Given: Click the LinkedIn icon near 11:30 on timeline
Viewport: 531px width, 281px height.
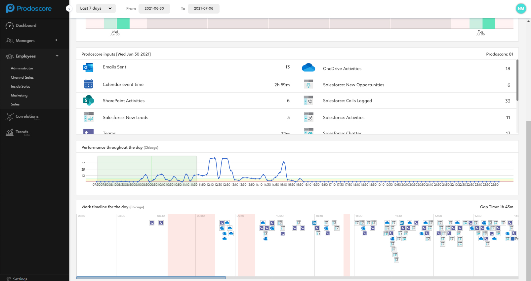Looking at the screenshot, I should (402, 223).
